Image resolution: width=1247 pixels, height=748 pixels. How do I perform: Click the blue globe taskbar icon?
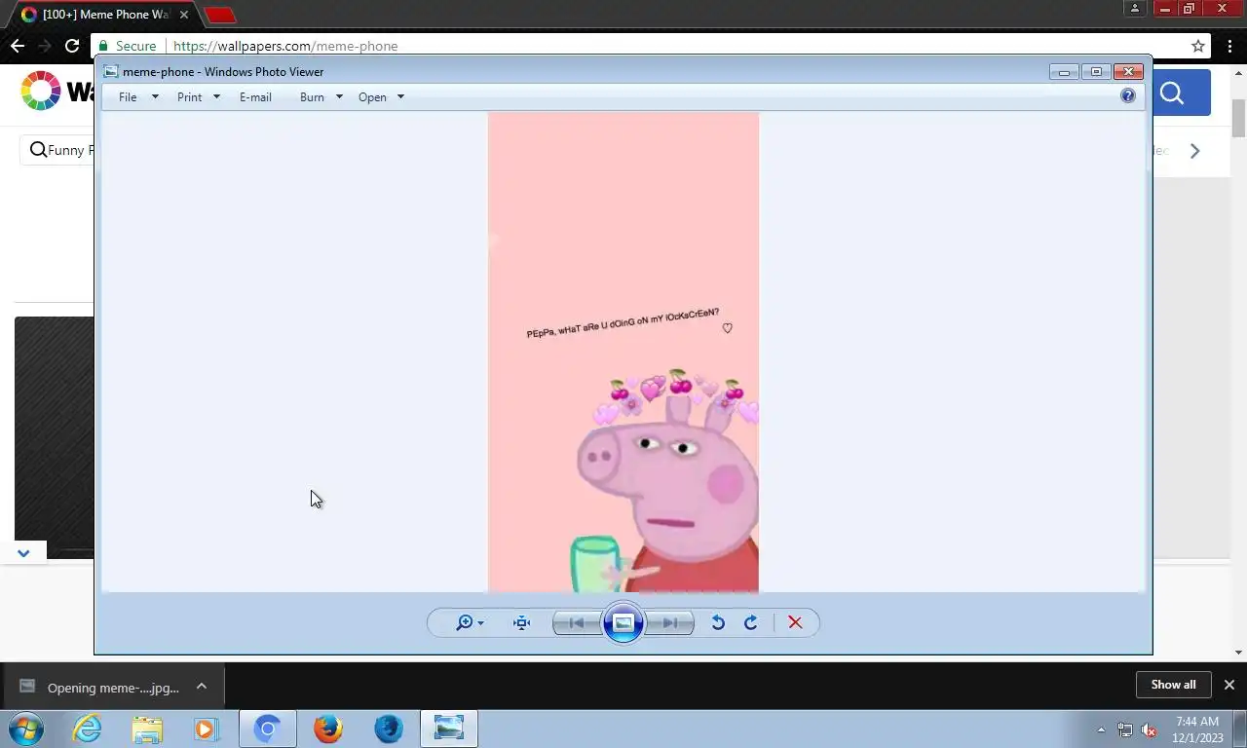(389, 729)
